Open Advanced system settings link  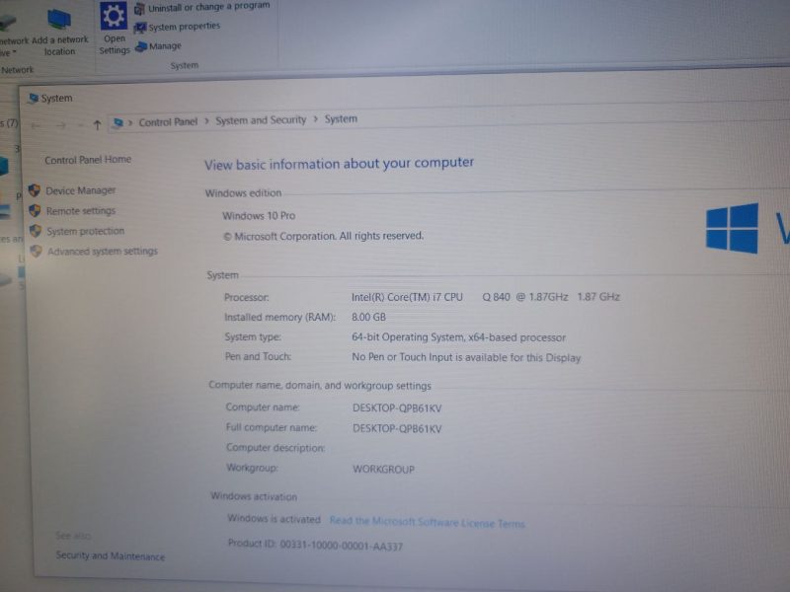103,252
